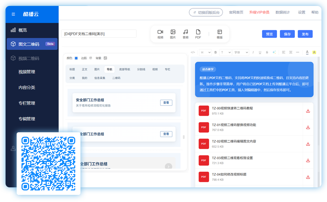327x202 pixels.
Task: Open the 官网首页 link
Action: [236, 12]
